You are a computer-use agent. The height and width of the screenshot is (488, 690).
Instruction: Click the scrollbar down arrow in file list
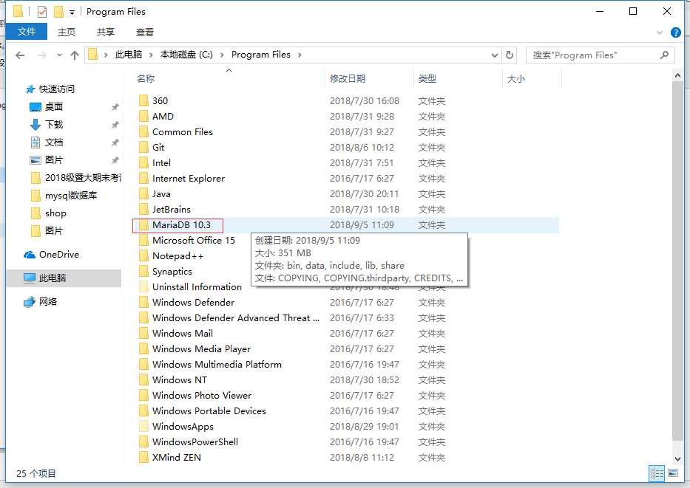point(677,458)
